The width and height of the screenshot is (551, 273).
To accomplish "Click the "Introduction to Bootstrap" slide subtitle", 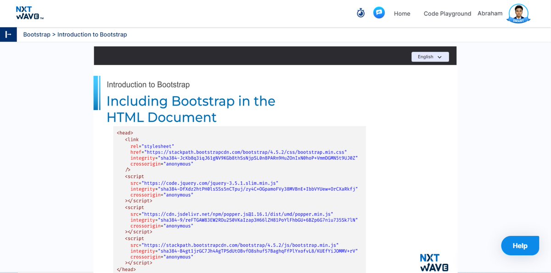I will pos(148,84).
